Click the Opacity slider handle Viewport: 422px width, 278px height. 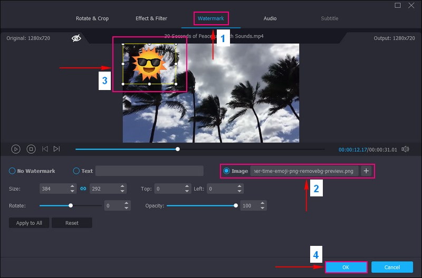pyautogui.click(x=236, y=206)
